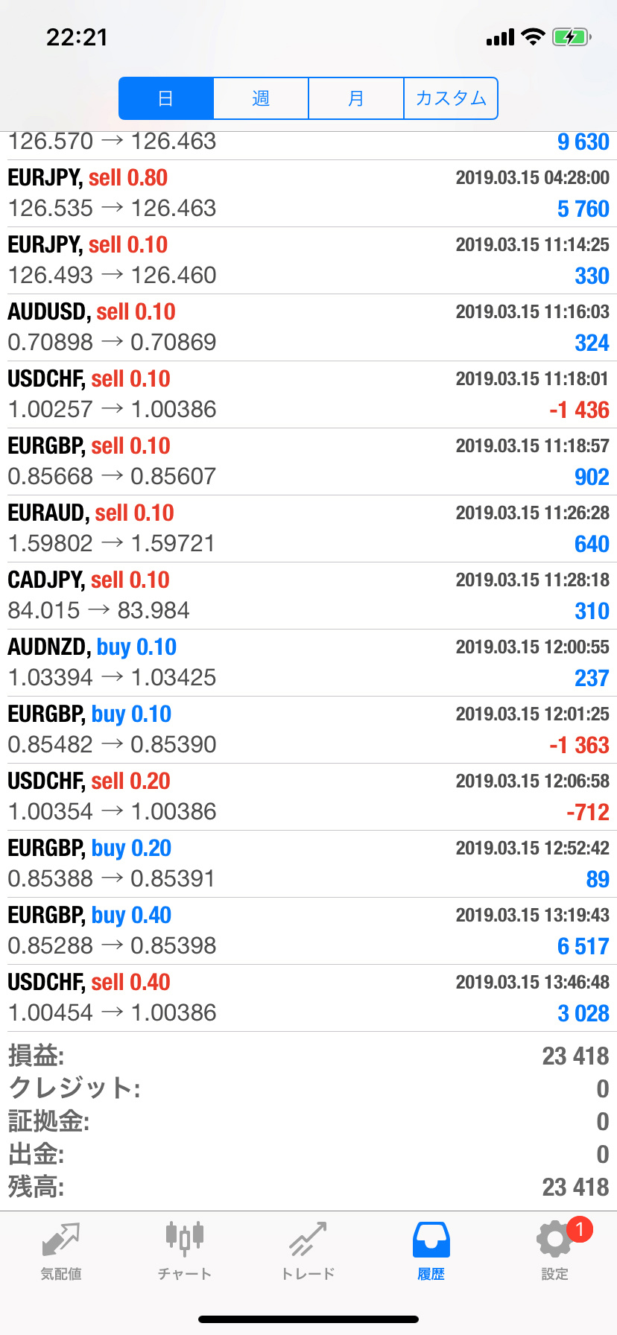Open the USDCHF sell 0.40 trade
617x1335 pixels.
pyautogui.click(x=308, y=998)
